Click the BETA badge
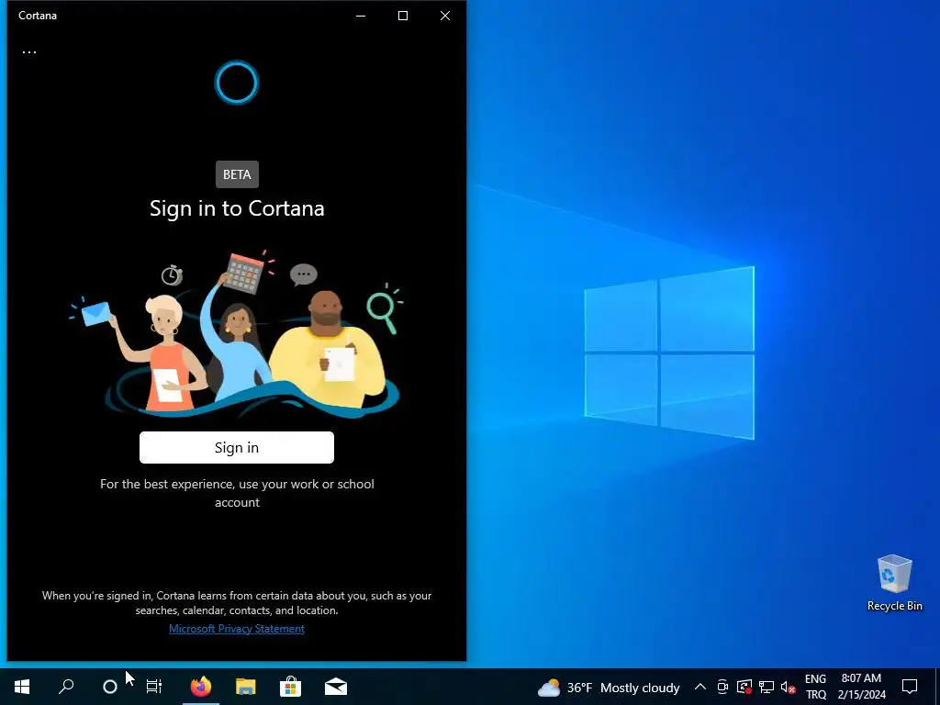 [237, 174]
